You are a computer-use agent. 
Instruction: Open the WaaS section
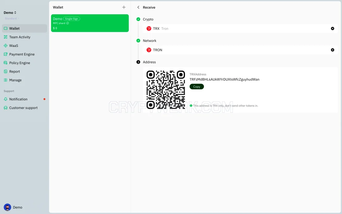(x=24, y=46)
